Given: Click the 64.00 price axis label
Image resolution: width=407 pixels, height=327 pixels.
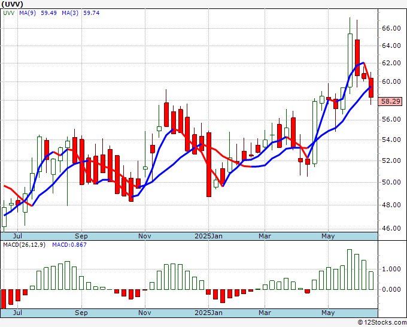Looking at the screenshot, I should pyautogui.click(x=391, y=46).
